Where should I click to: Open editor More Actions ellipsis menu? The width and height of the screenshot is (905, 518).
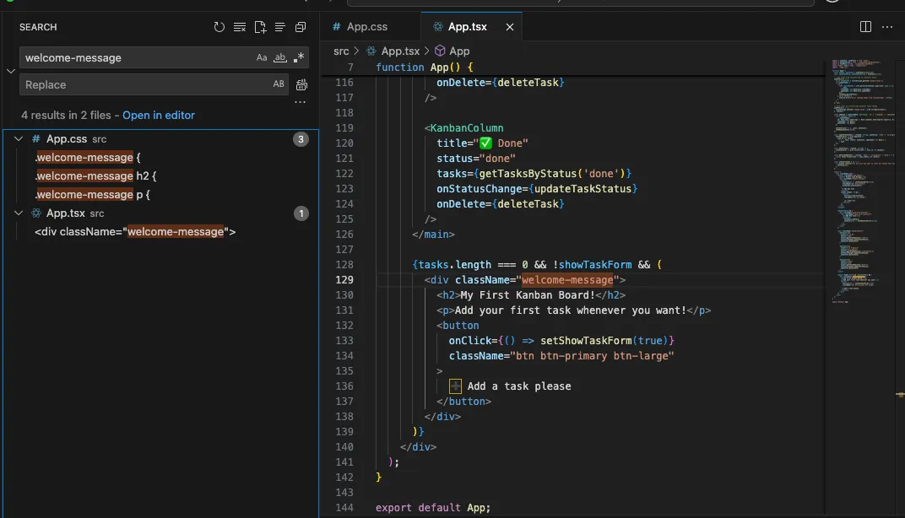click(x=886, y=27)
